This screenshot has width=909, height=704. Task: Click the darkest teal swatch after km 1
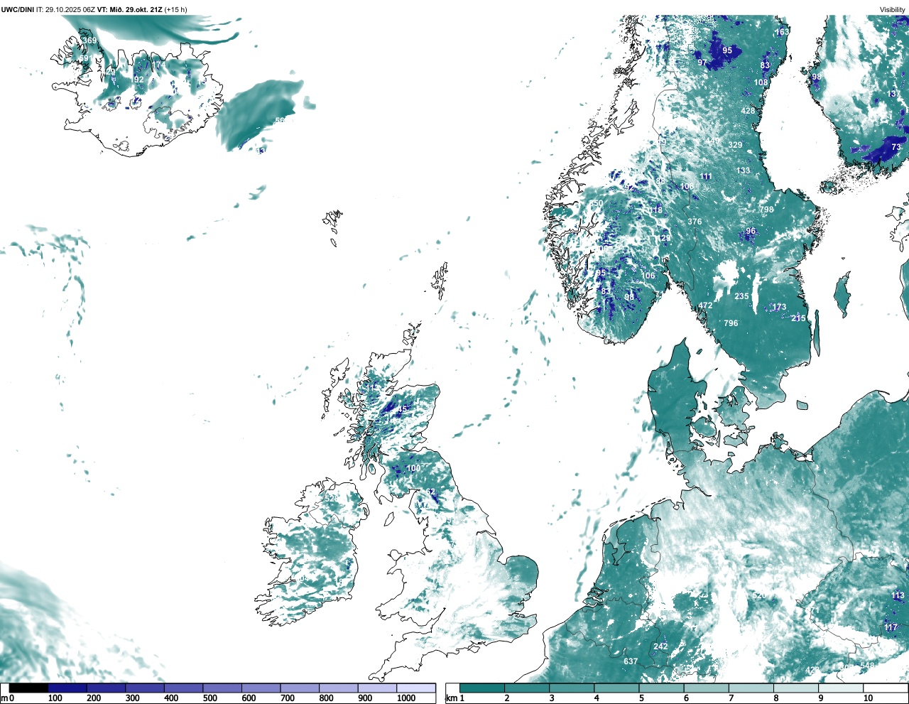coord(481,688)
